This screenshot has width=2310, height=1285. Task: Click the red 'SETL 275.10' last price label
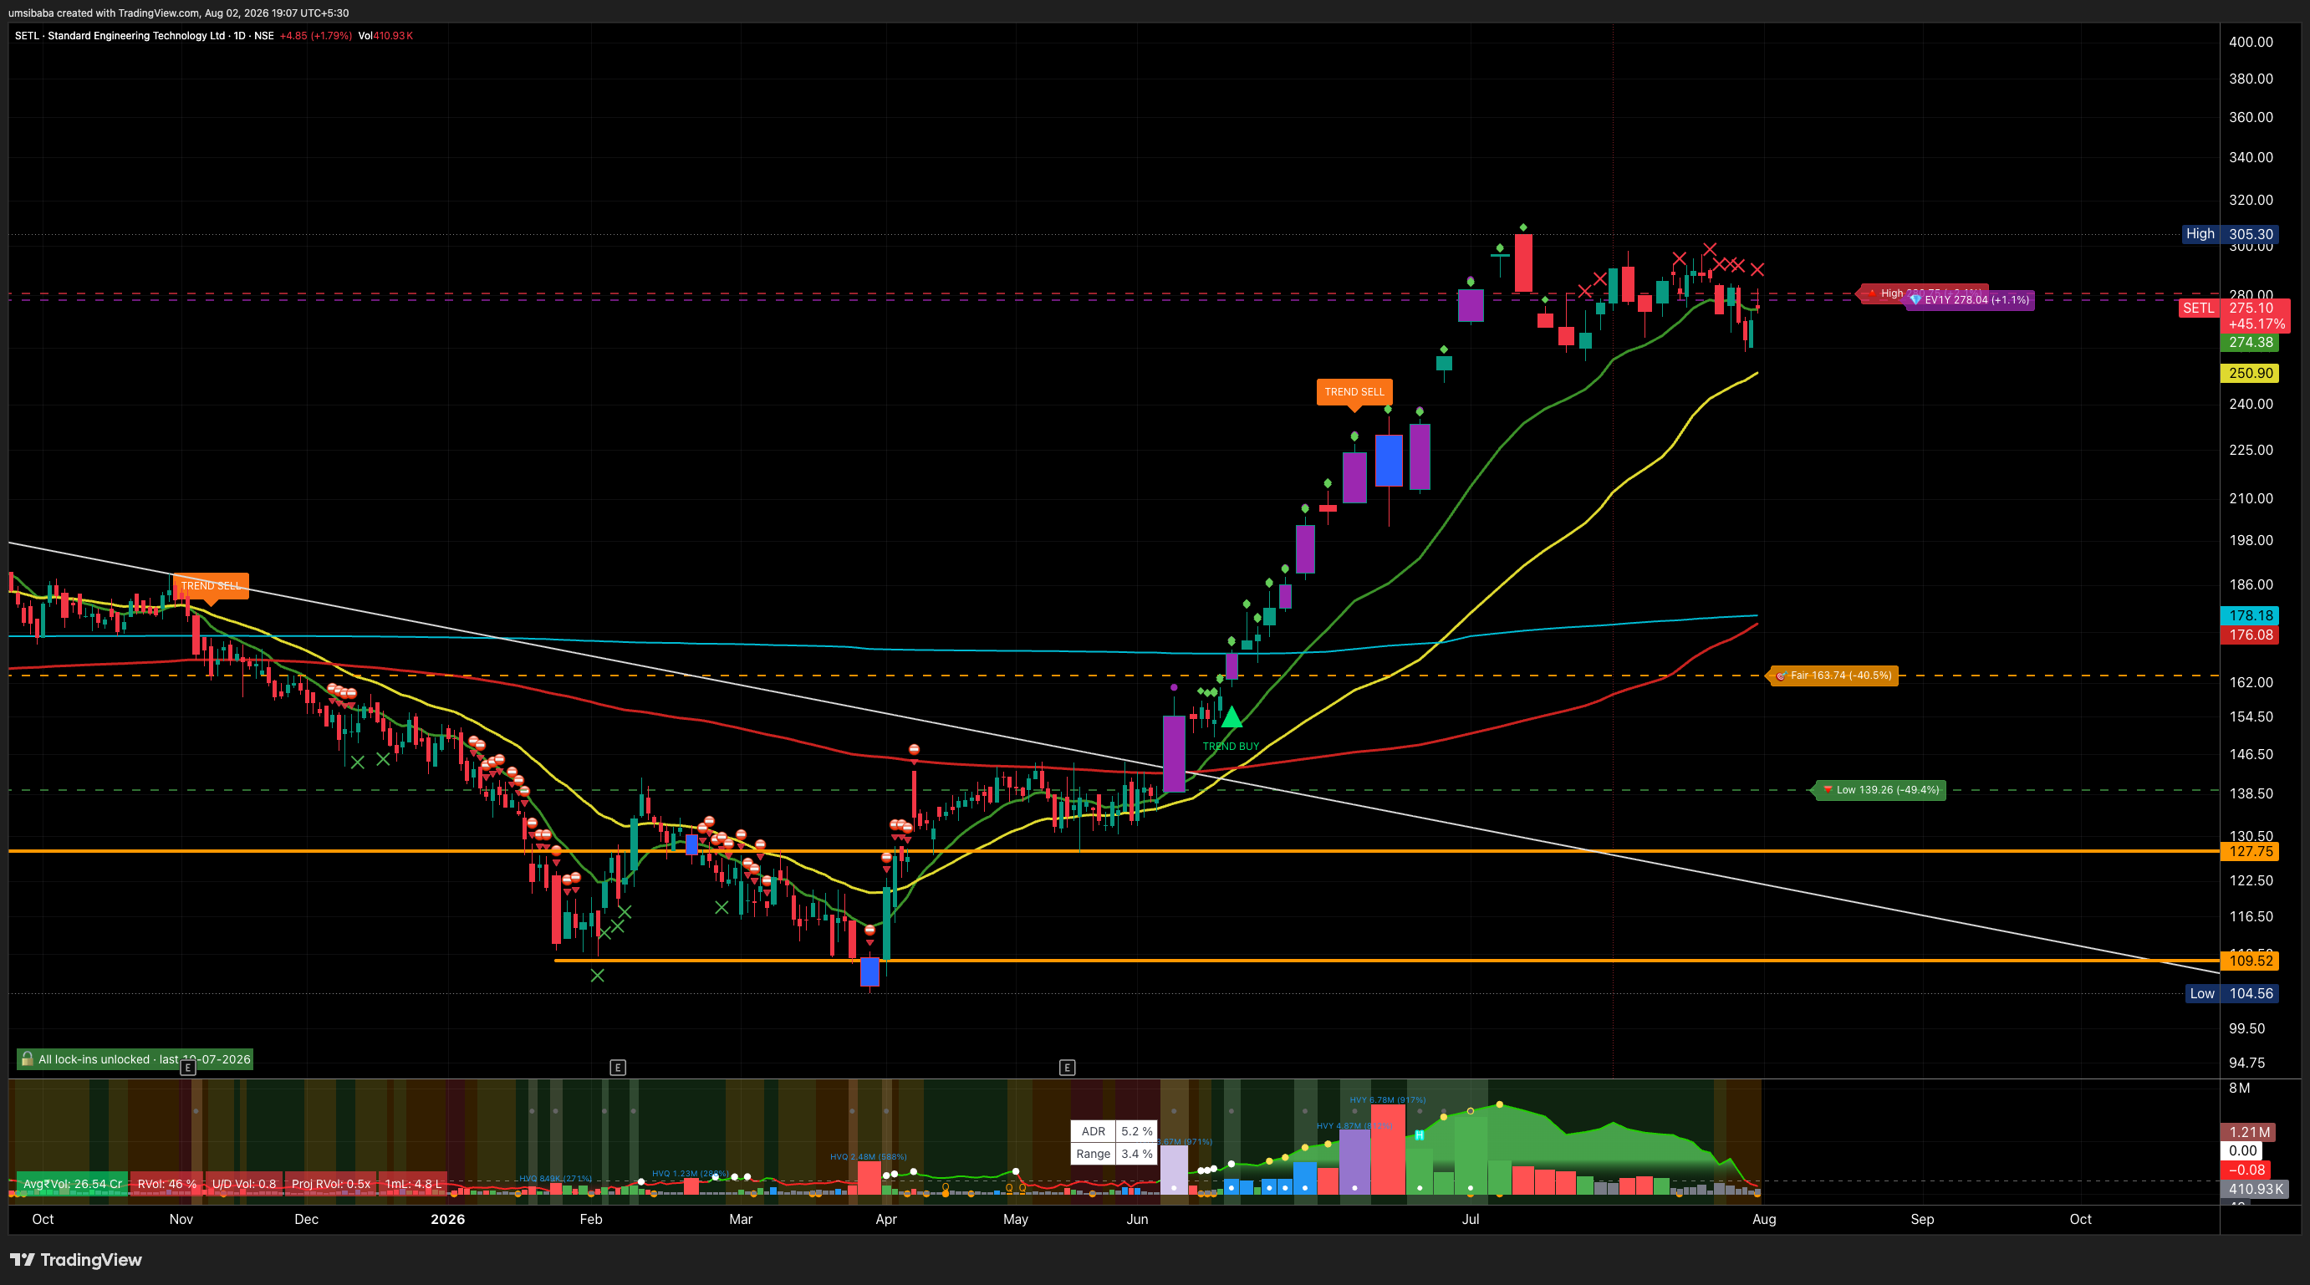click(2234, 316)
